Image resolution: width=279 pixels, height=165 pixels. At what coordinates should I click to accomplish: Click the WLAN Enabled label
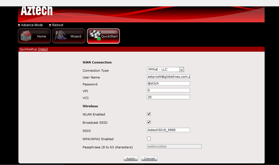pyautogui.click(x=94, y=114)
